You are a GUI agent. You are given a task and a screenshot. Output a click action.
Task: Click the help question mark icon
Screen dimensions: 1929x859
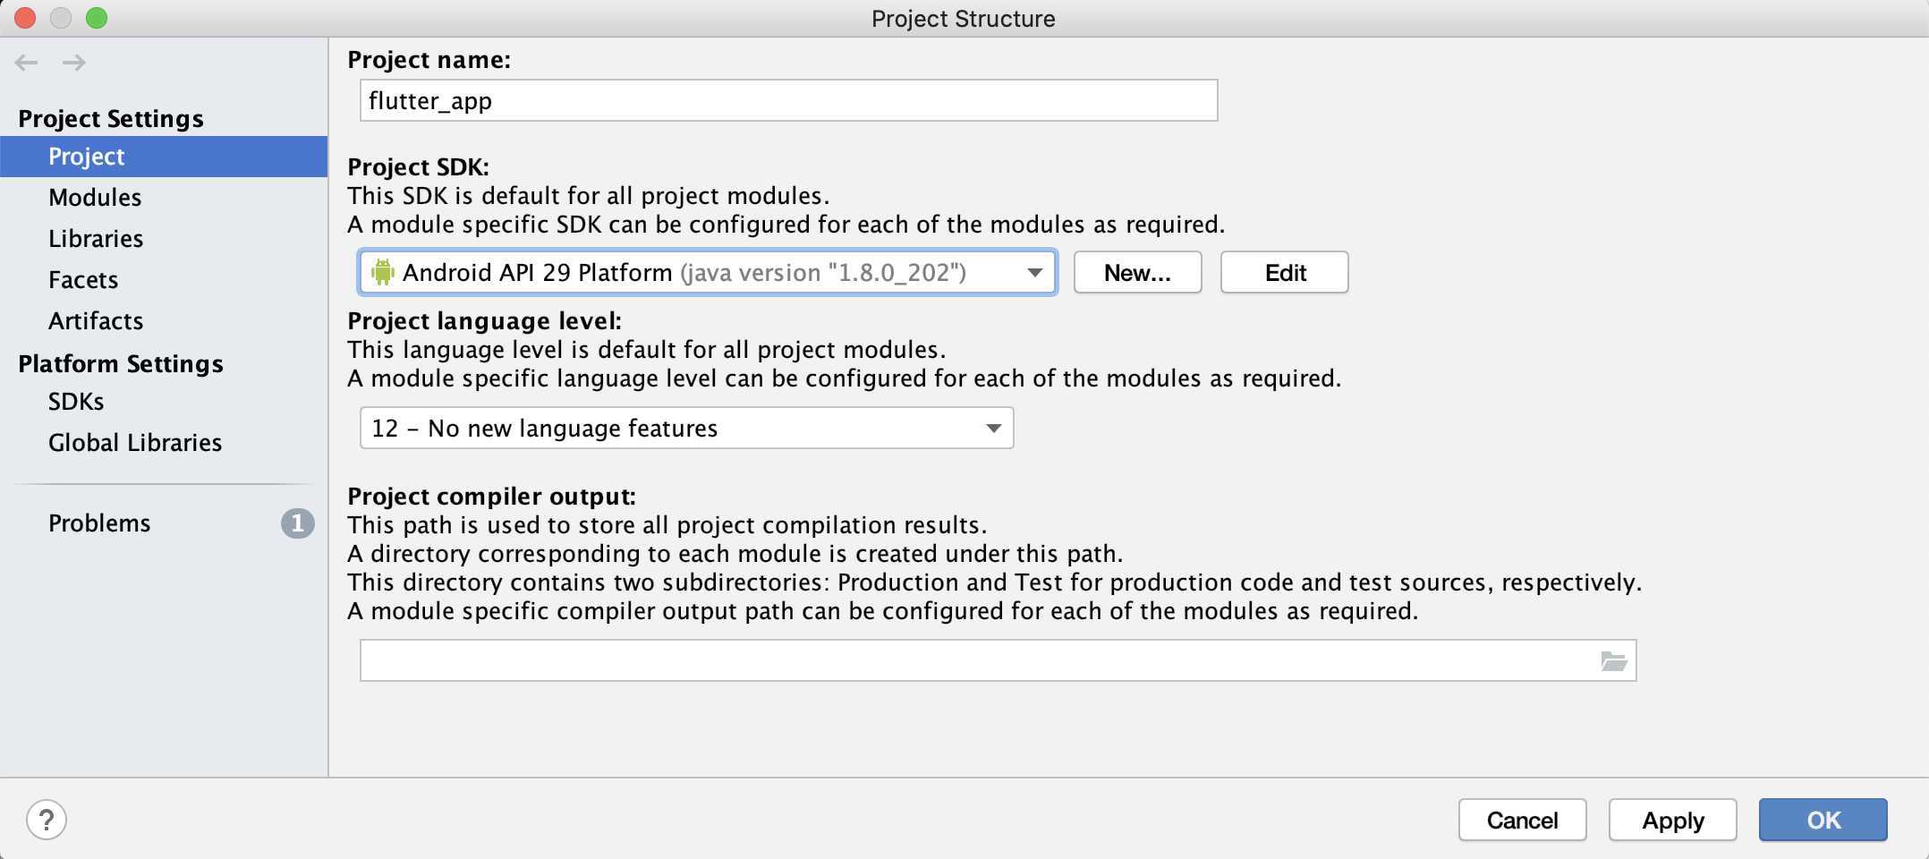click(47, 820)
